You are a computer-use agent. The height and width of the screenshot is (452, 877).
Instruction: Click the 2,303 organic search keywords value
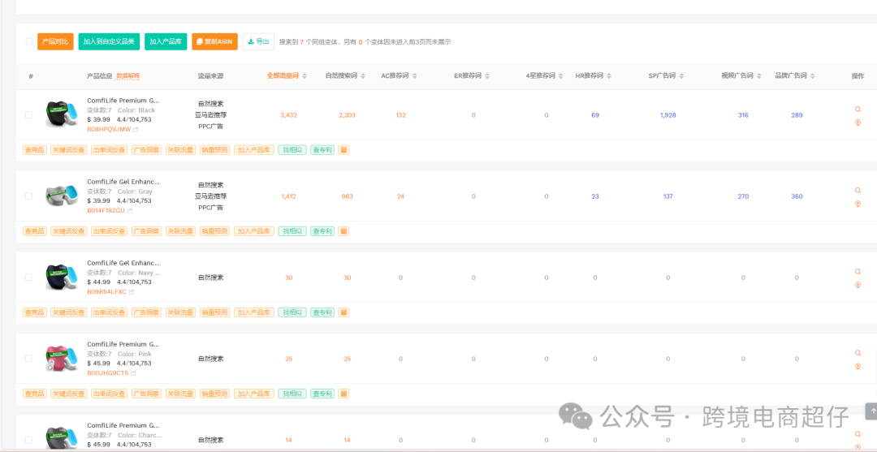pyautogui.click(x=347, y=115)
